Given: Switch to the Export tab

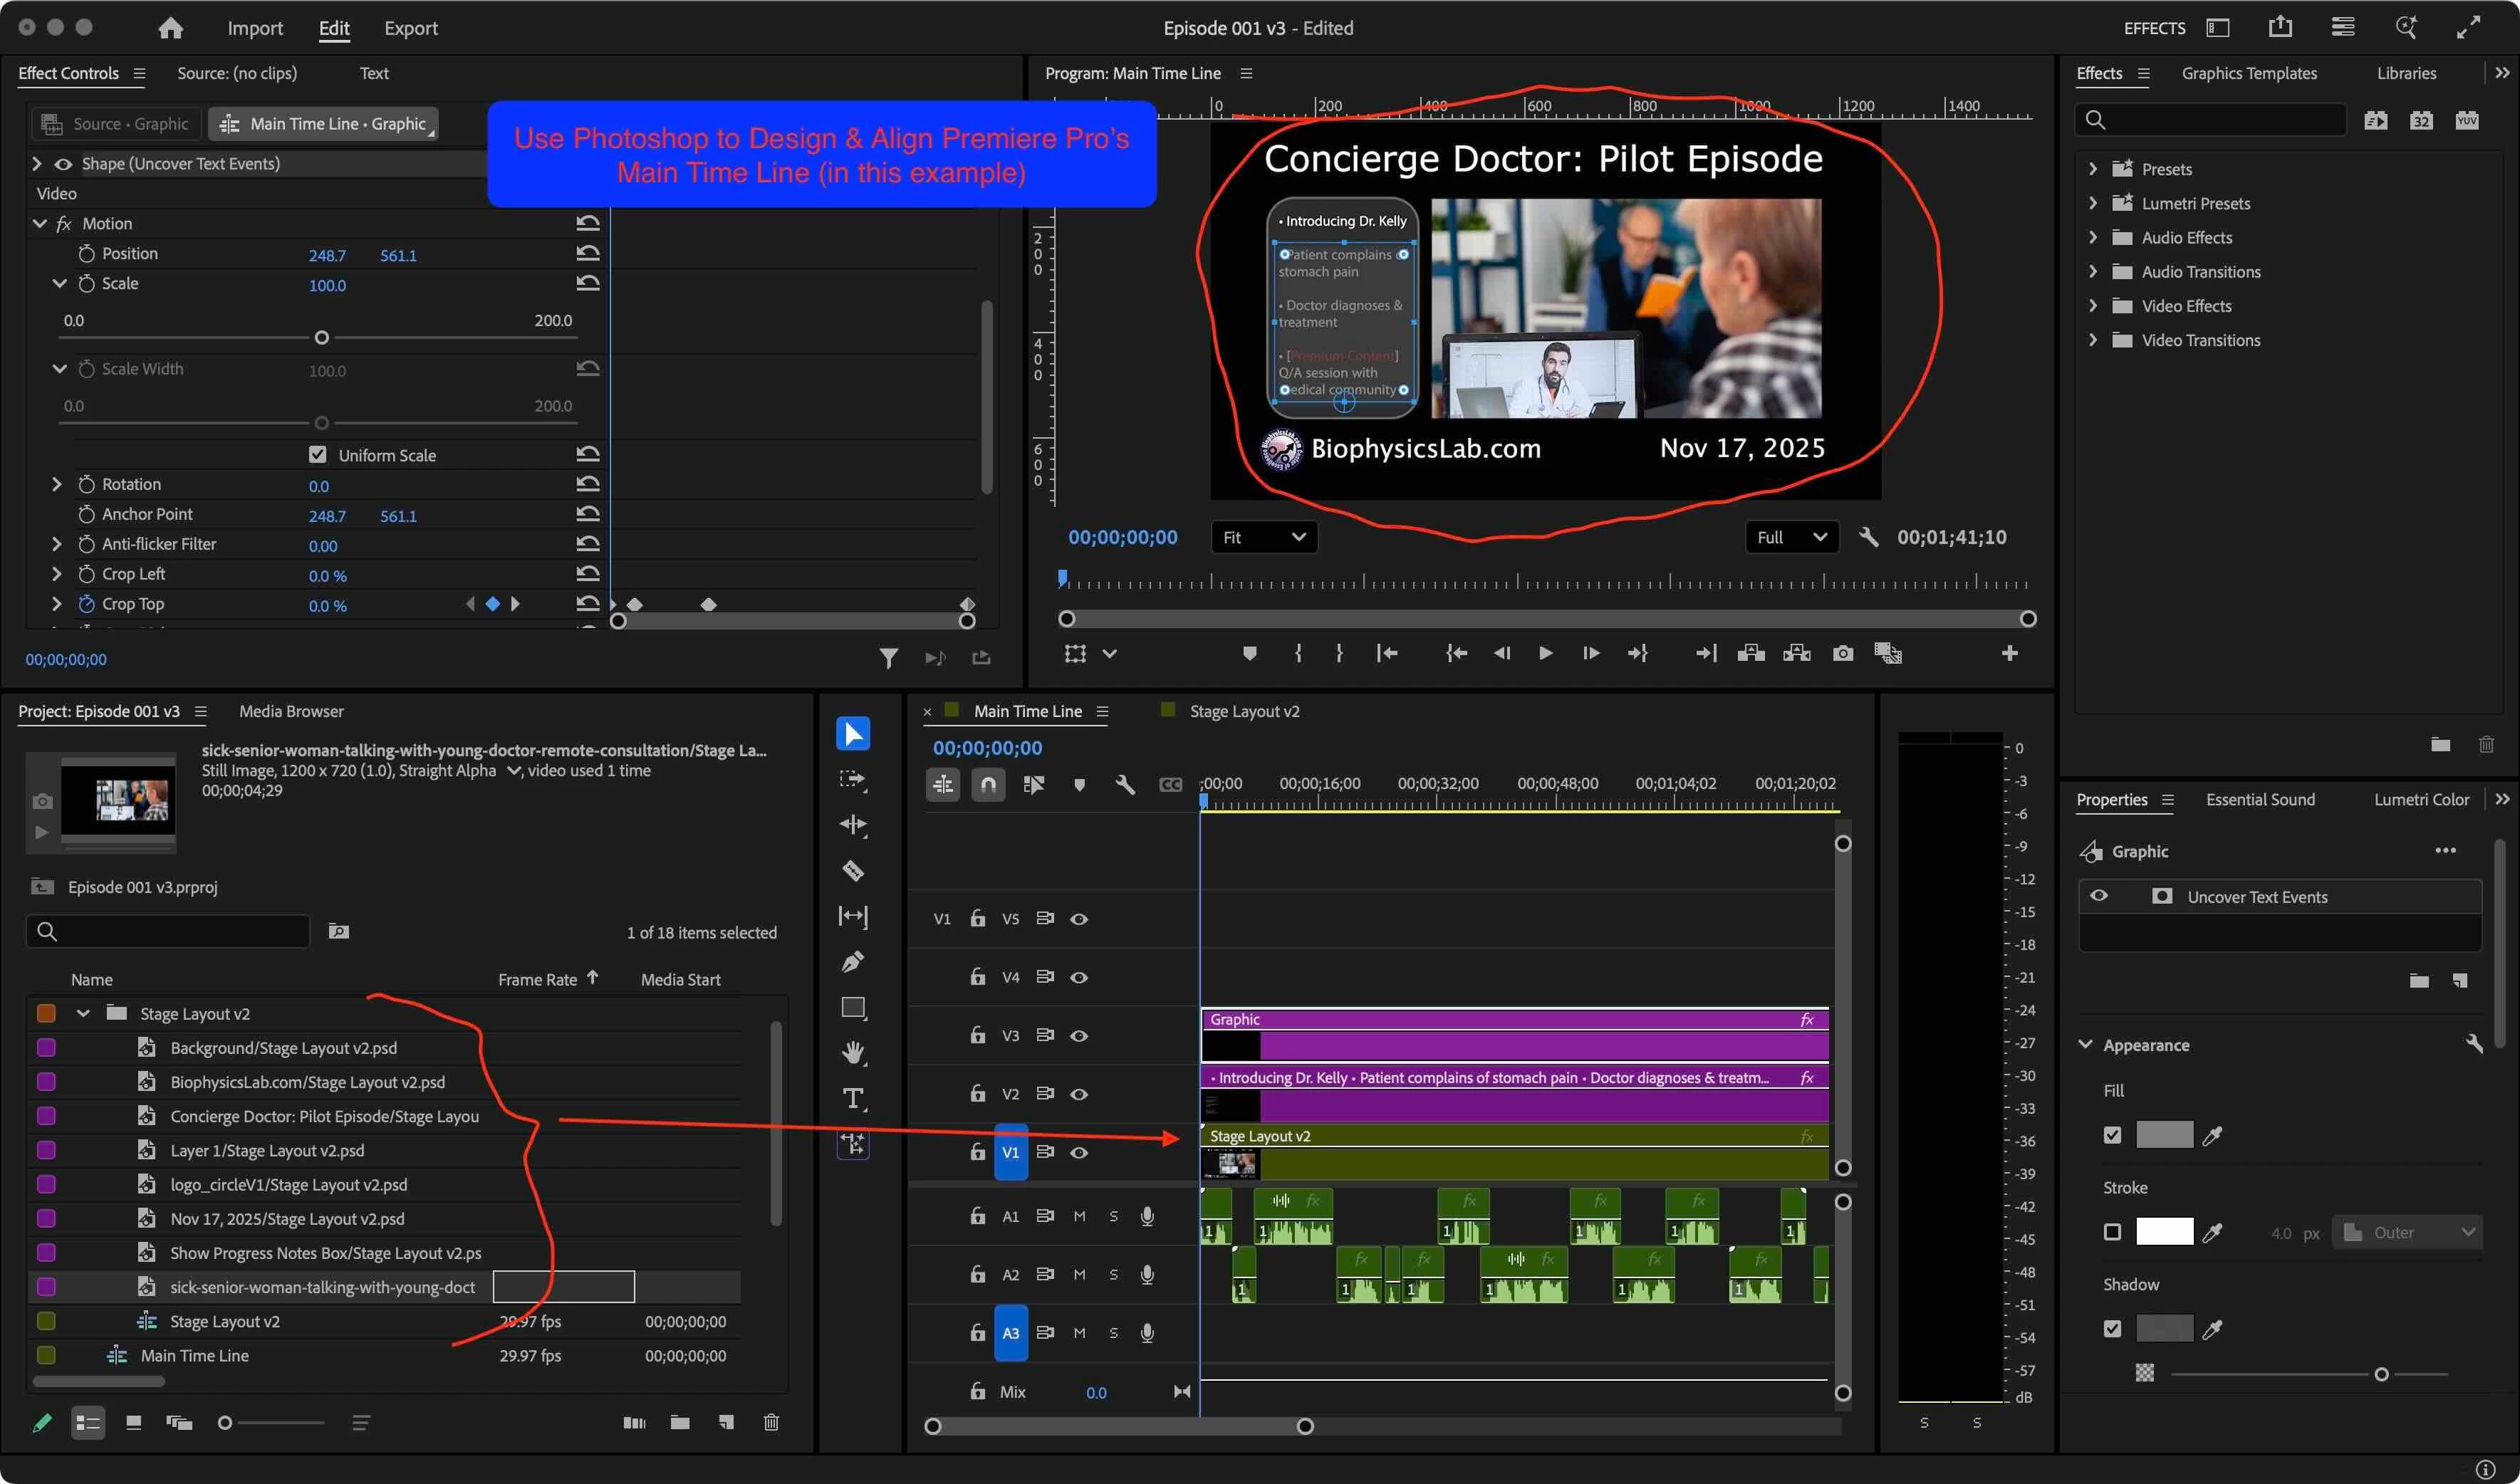Looking at the screenshot, I should click(411, 28).
